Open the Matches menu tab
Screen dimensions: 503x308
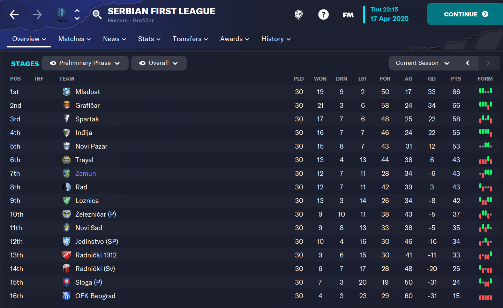click(x=75, y=39)
